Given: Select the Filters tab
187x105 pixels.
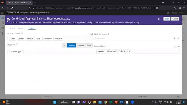Looking at the screenshot, I should (32, 28).
